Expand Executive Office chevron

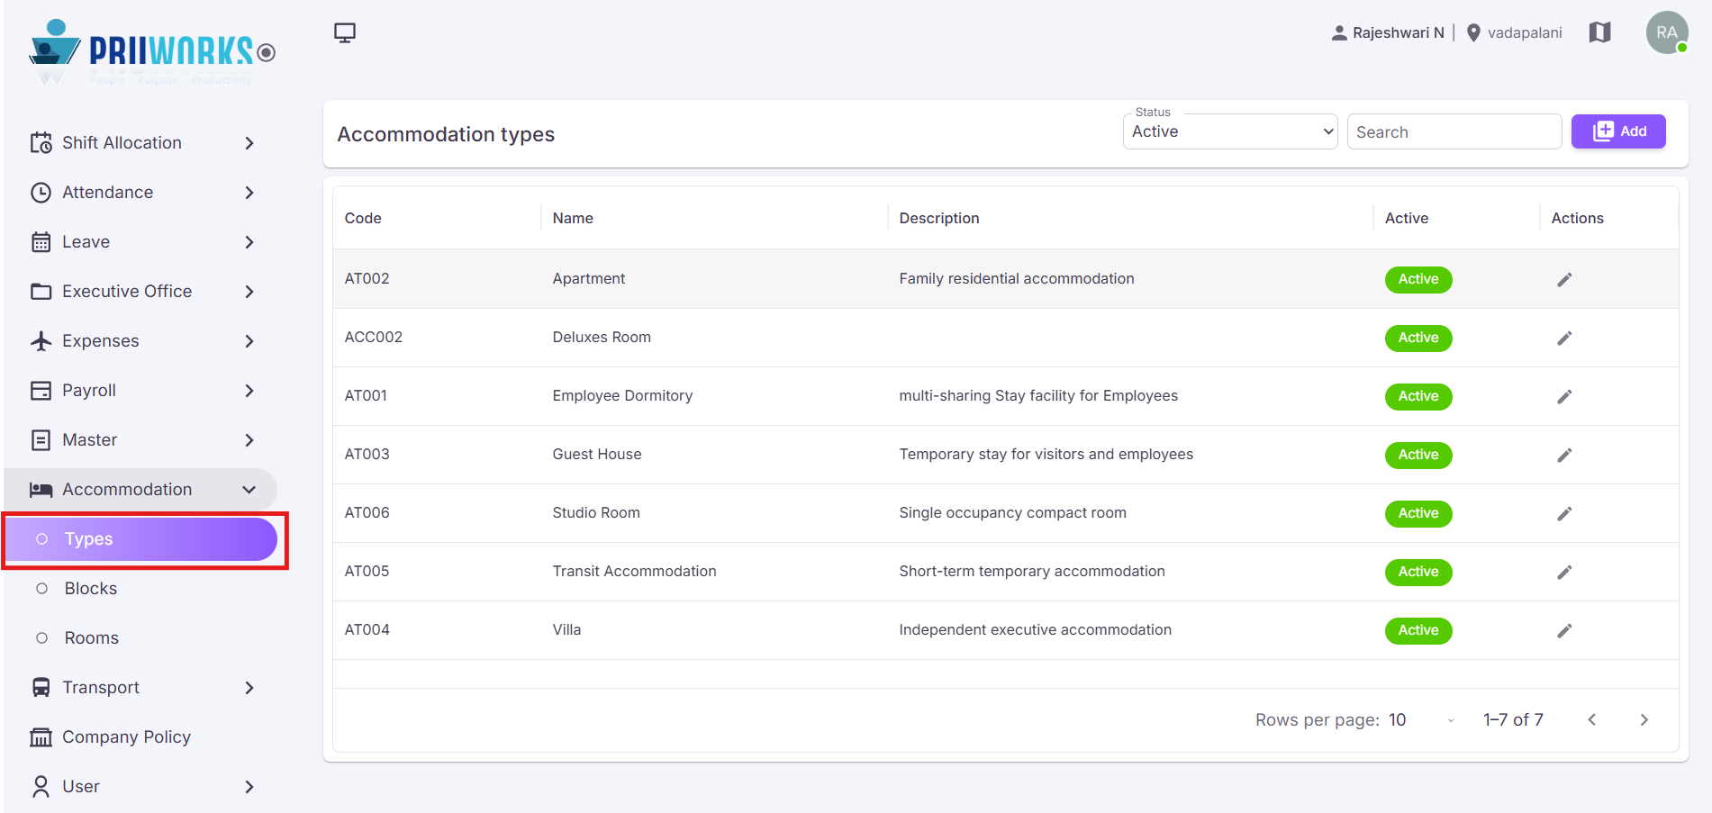[249, 292]
